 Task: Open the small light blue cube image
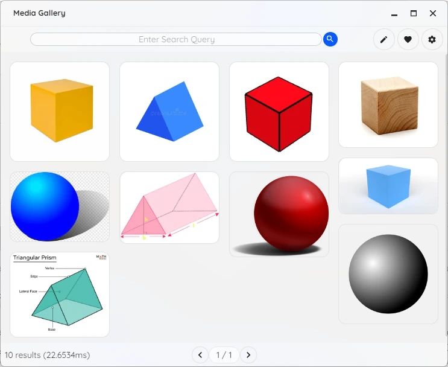[388, 185]
